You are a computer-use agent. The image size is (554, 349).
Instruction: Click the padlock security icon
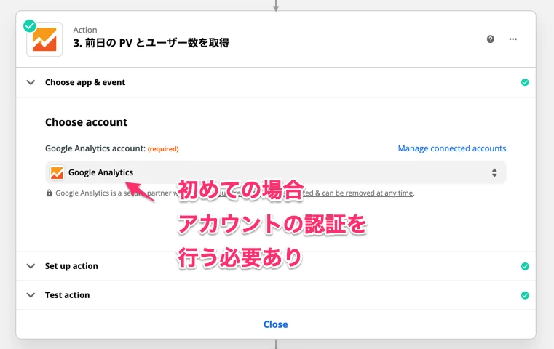(49, 193)
